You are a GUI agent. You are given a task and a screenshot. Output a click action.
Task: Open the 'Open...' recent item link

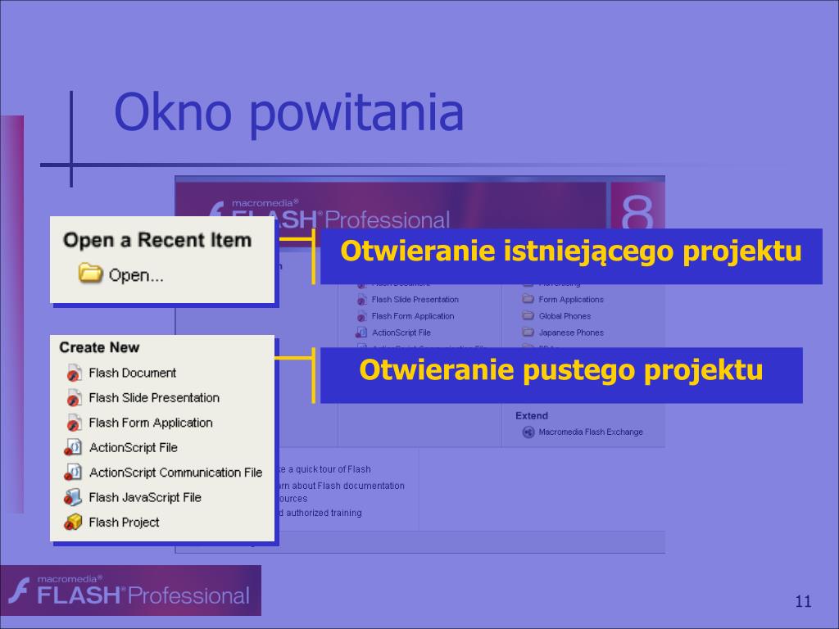tap(136, 275)
